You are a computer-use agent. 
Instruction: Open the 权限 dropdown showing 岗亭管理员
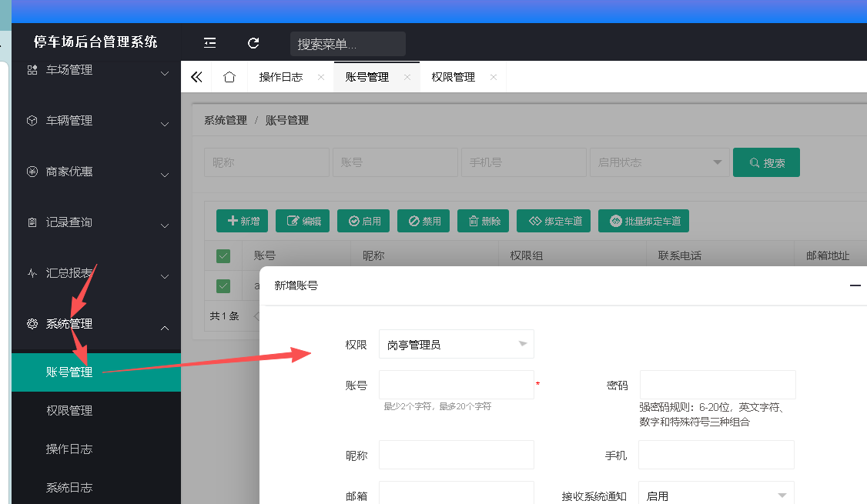click(456, 344)
